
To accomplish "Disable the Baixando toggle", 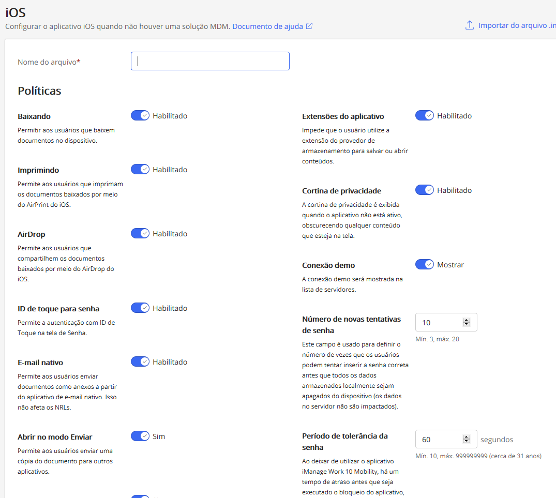I will point(140,115).
